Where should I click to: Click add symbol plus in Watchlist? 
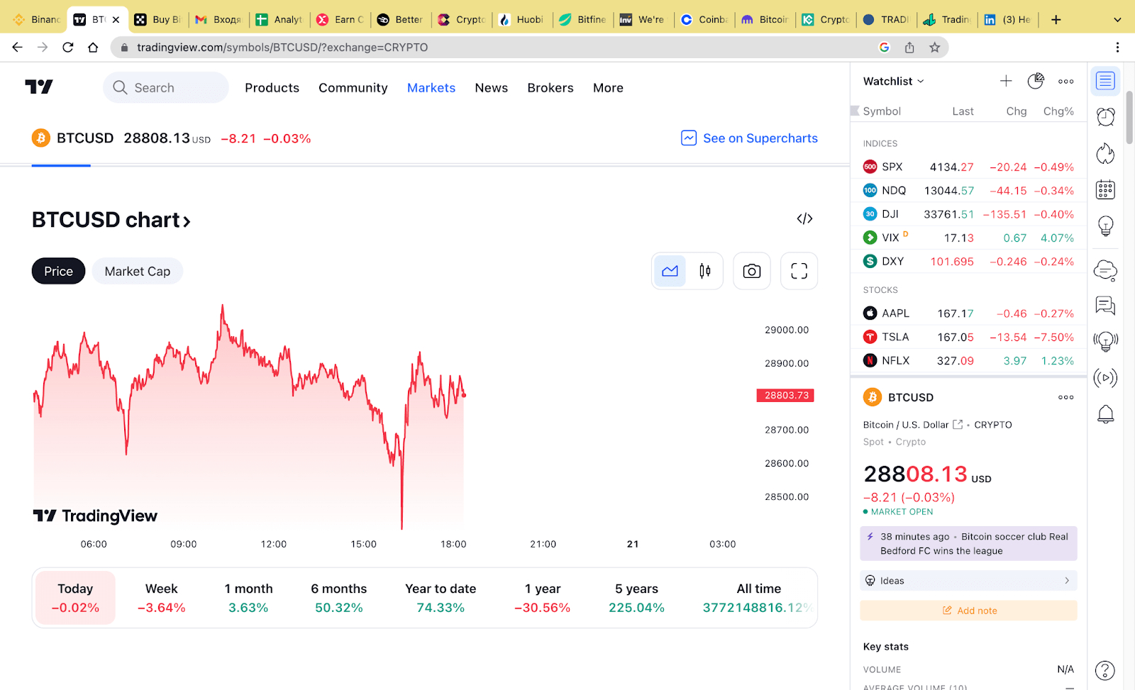tap(1006, 81)
